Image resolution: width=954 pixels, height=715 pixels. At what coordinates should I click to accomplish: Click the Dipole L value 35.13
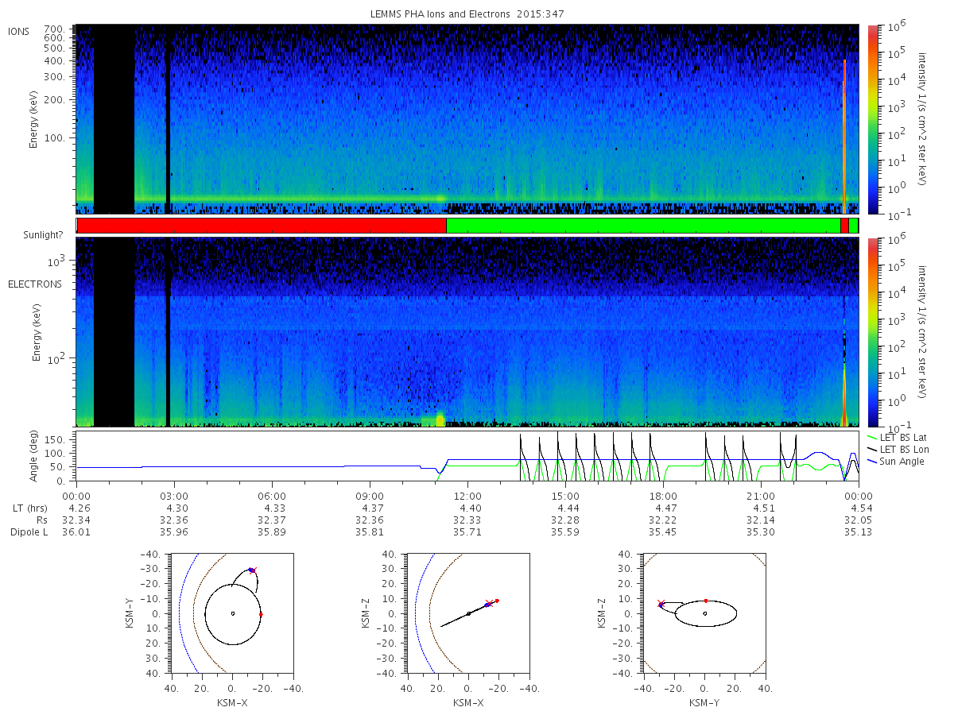tap(859, 531)
